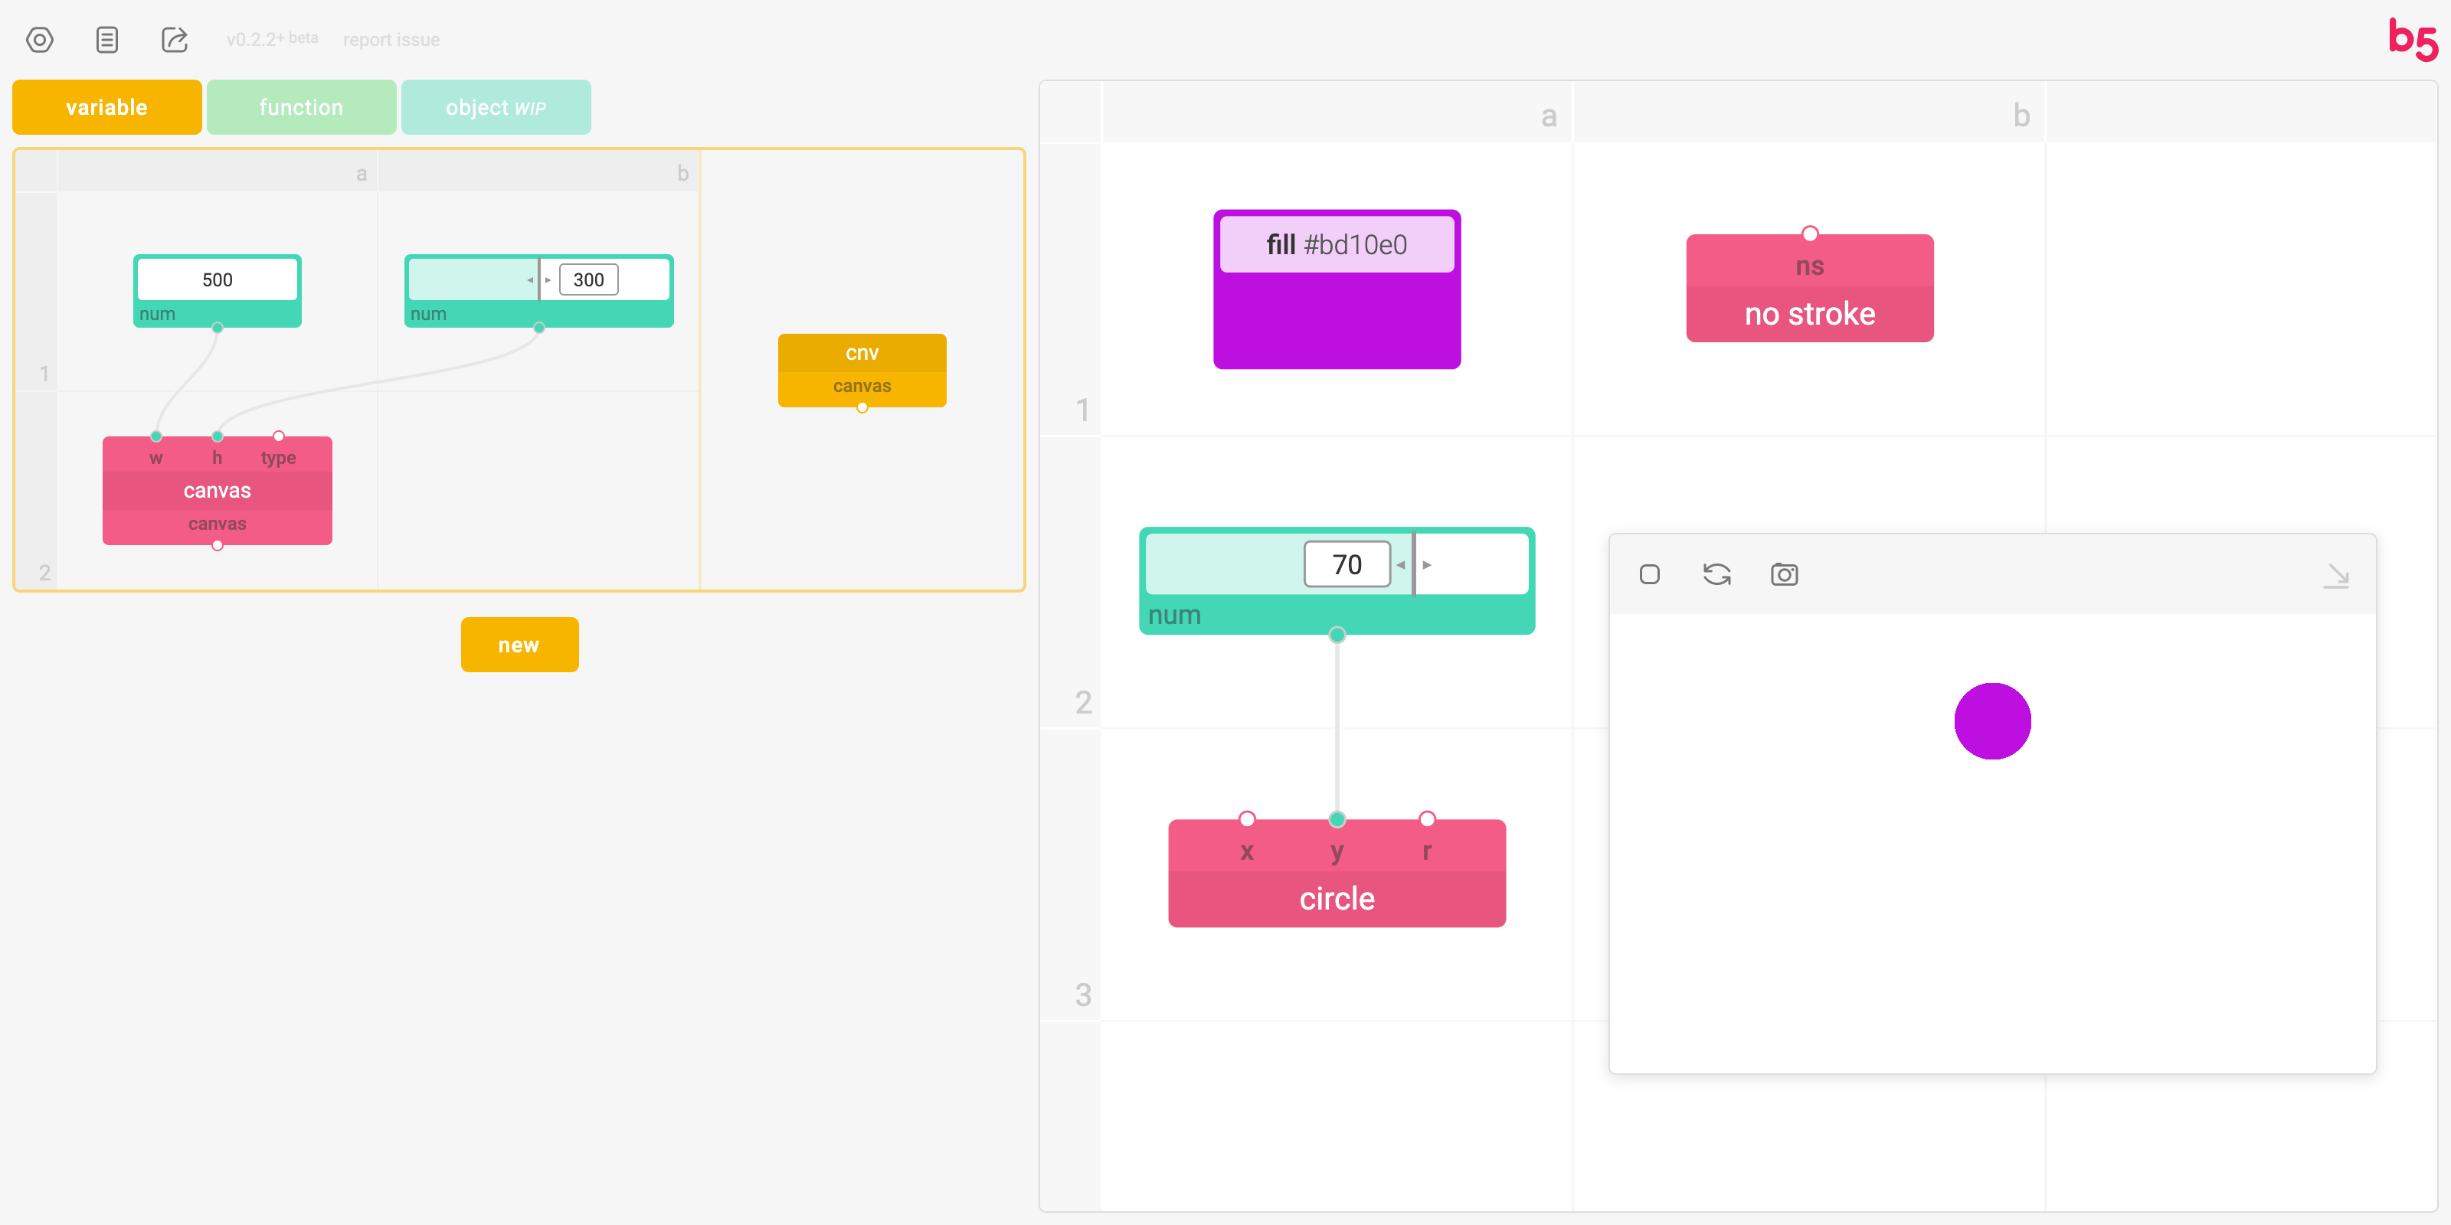Click the camera/screenshot tool icon

[1785, 573]
